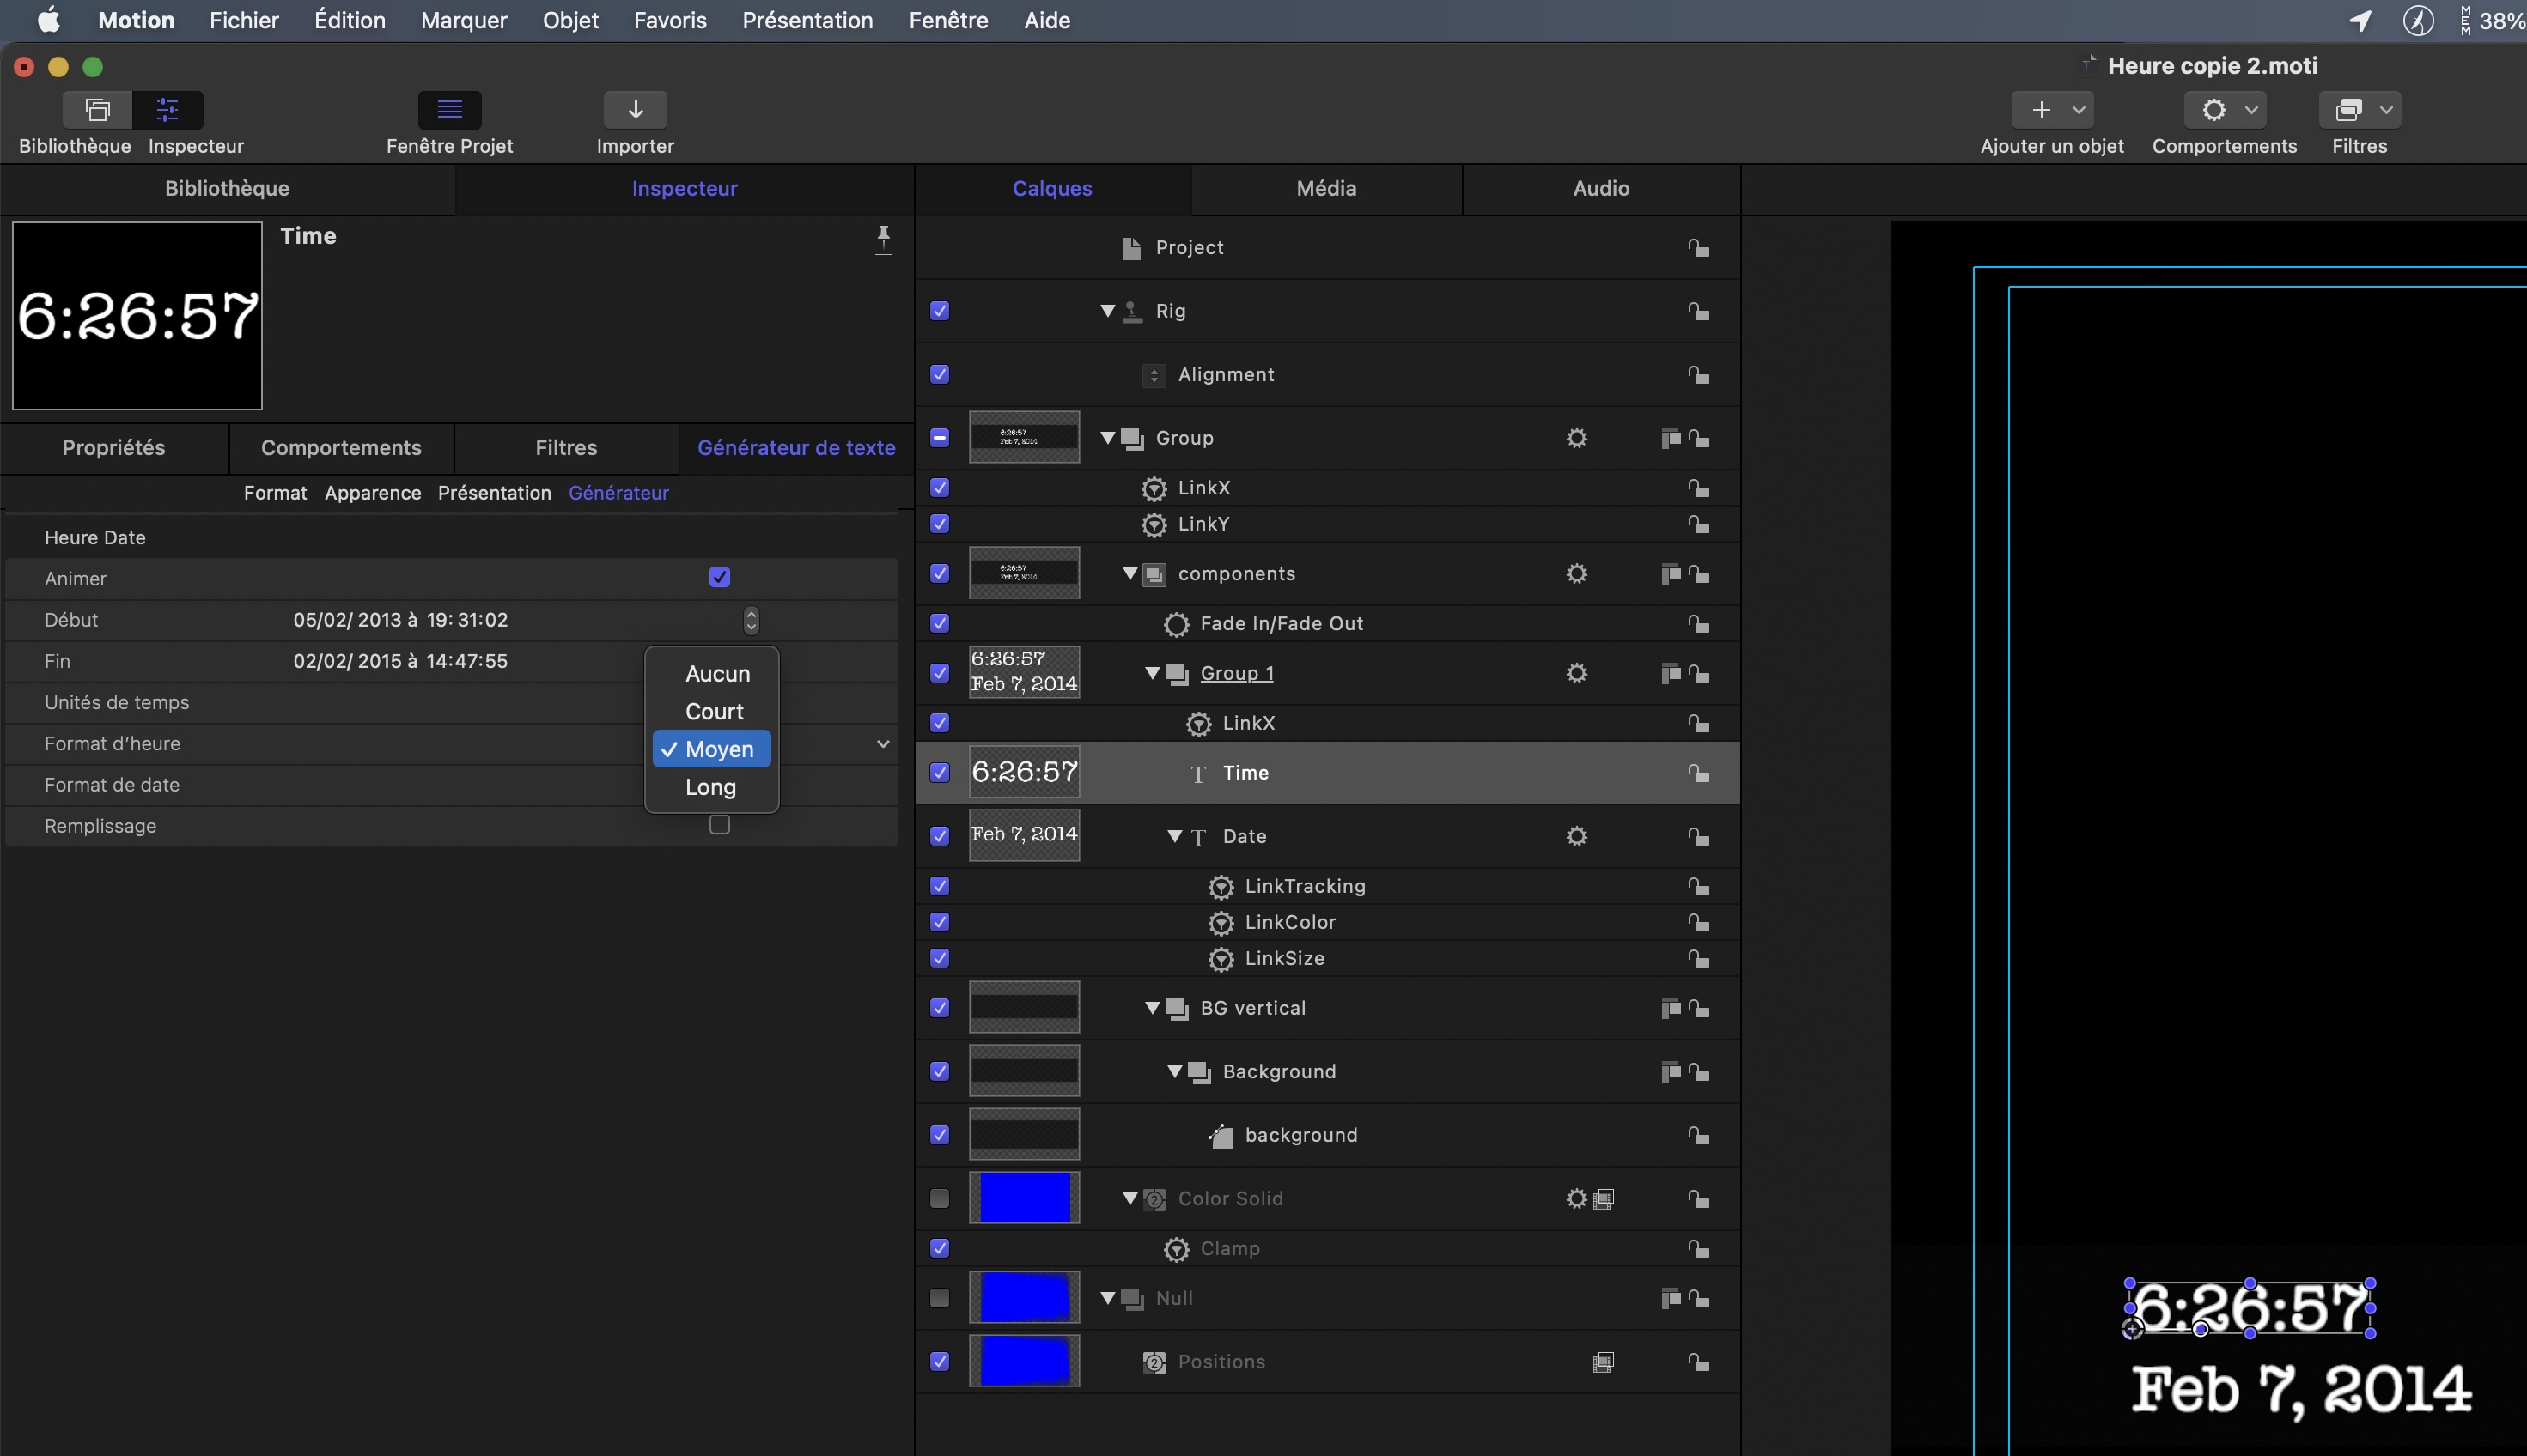The height and width of the screenshot is (1456, 2527).
Task: Collapse the Rig disclosure triangle
Action: tap(1107, 311)
